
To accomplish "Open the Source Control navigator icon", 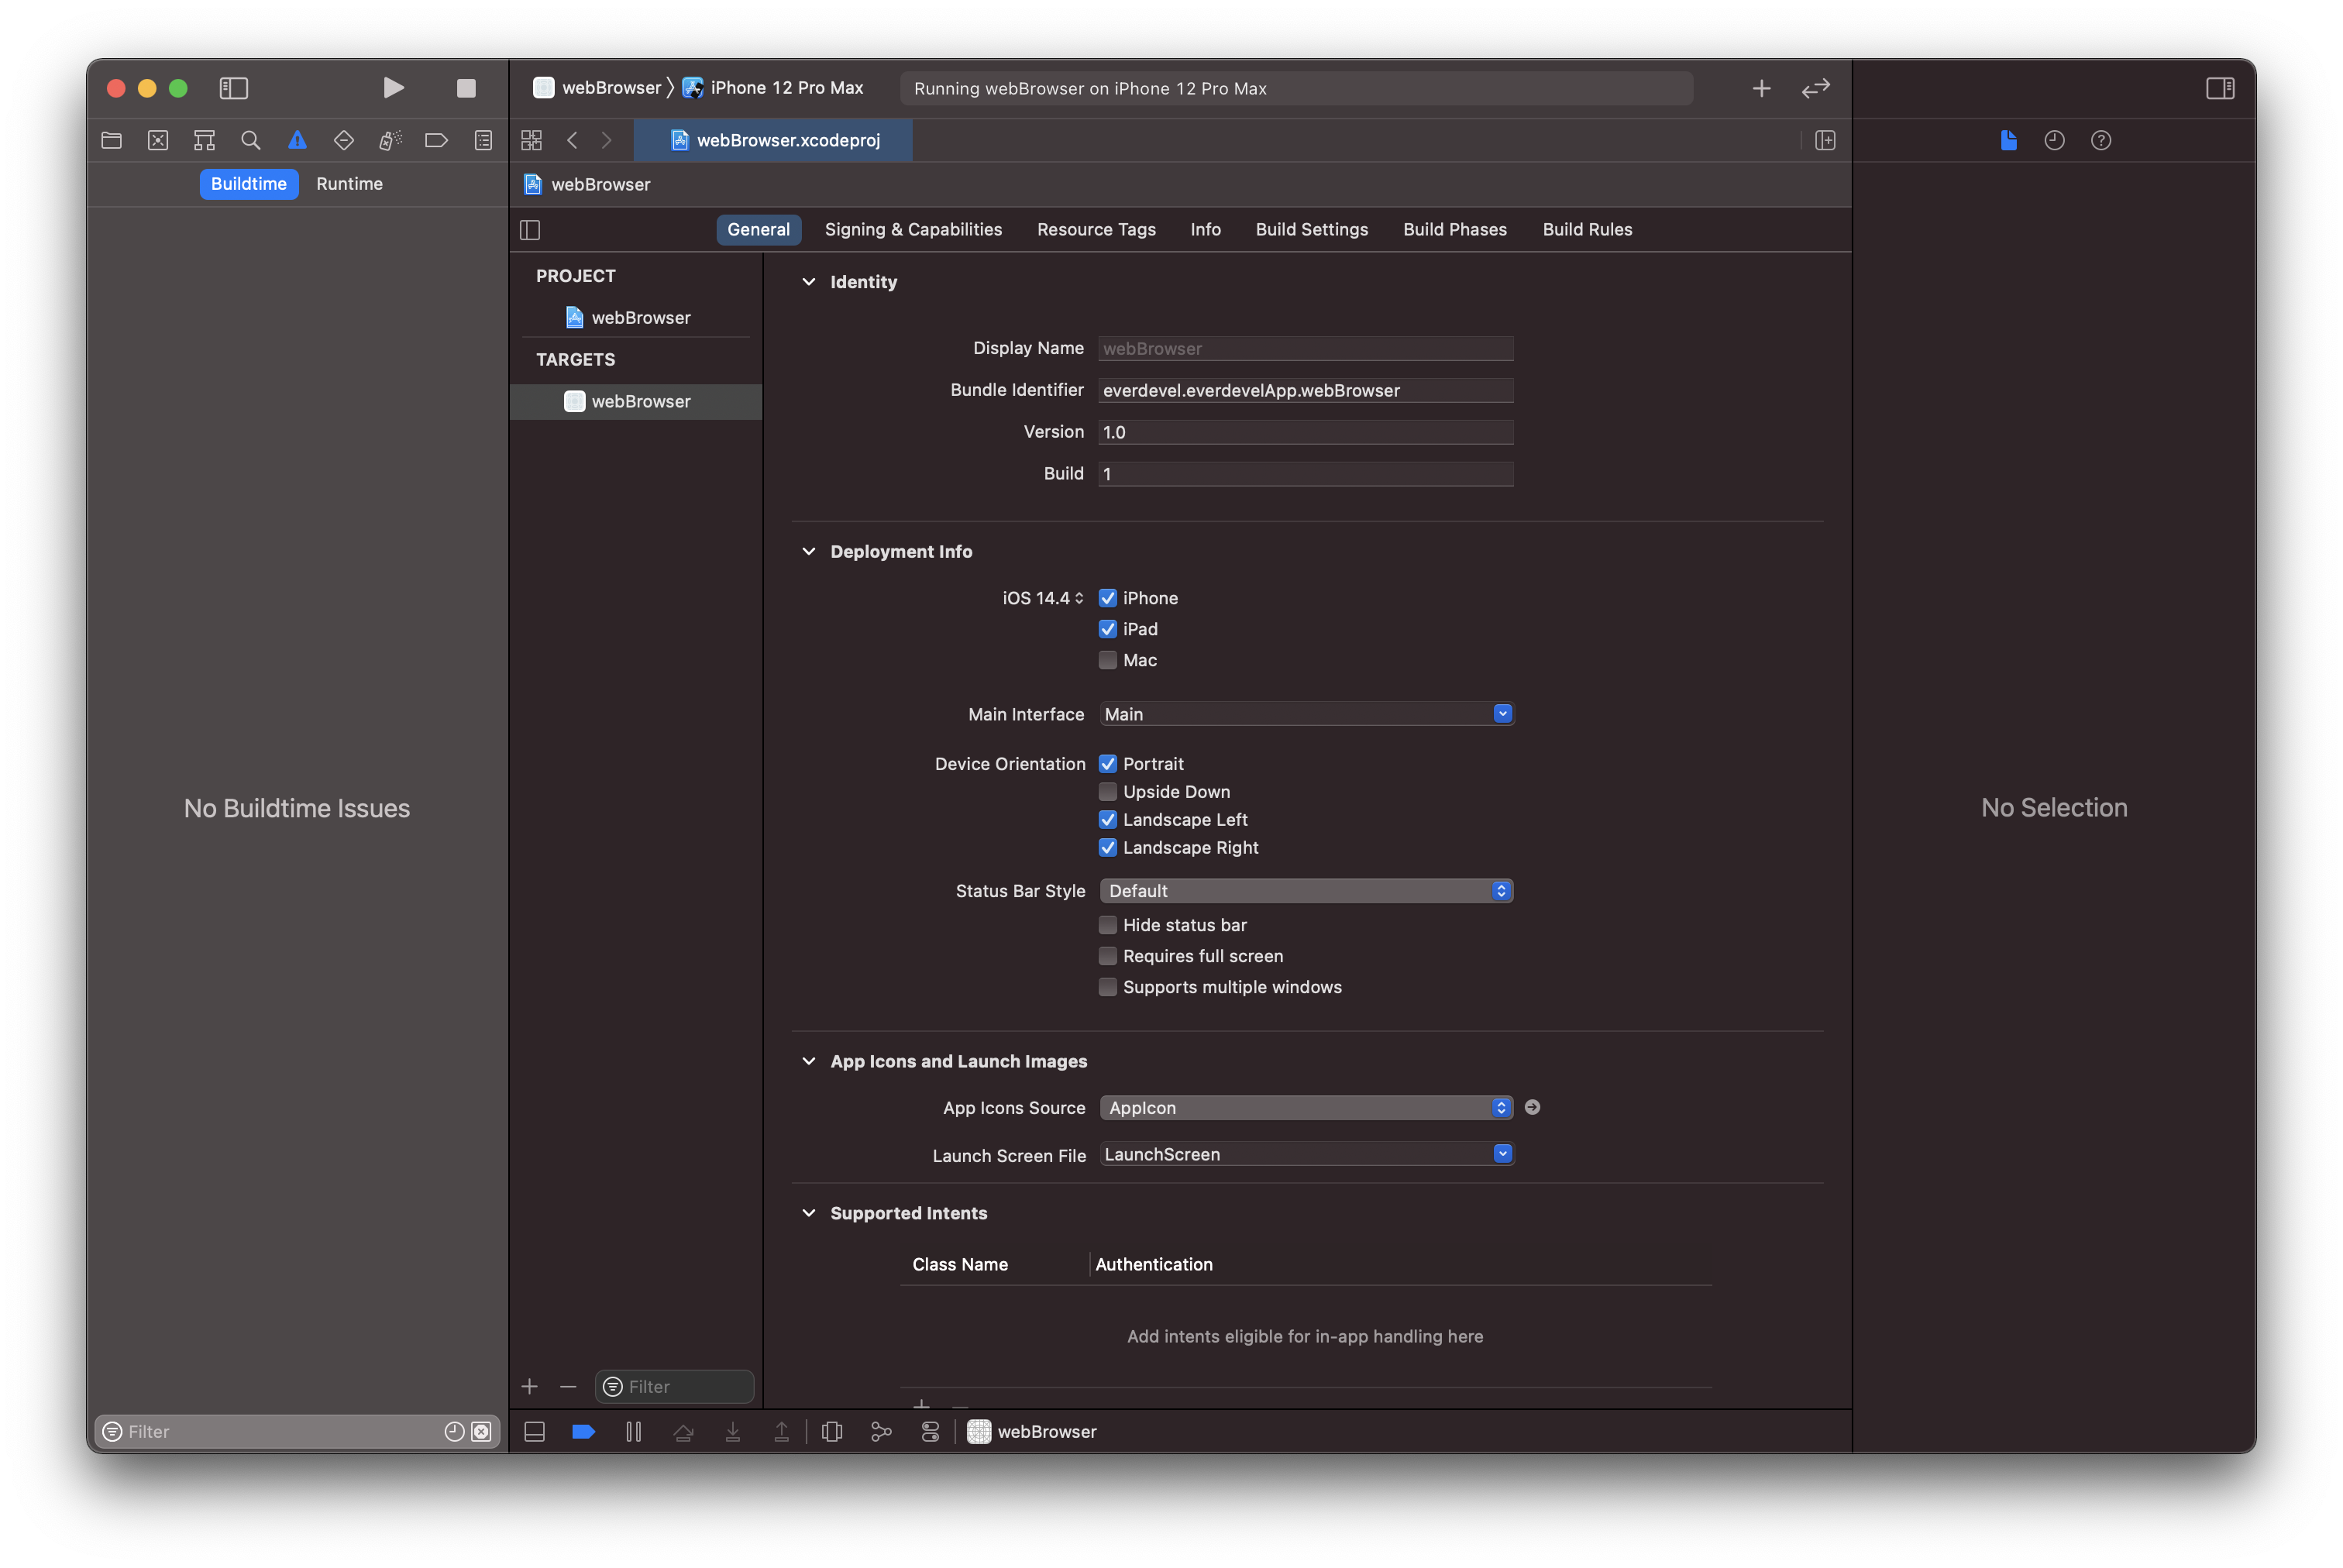I will (x=158, y=140).
